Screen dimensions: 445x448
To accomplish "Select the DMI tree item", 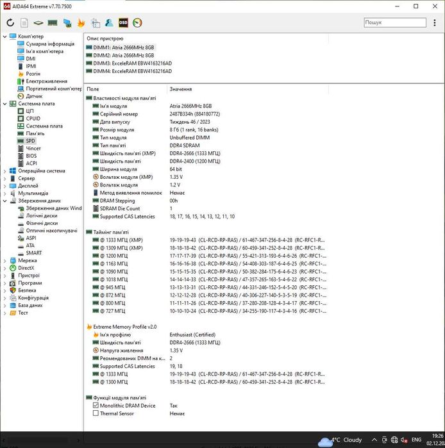I will (x=31, y=58).
